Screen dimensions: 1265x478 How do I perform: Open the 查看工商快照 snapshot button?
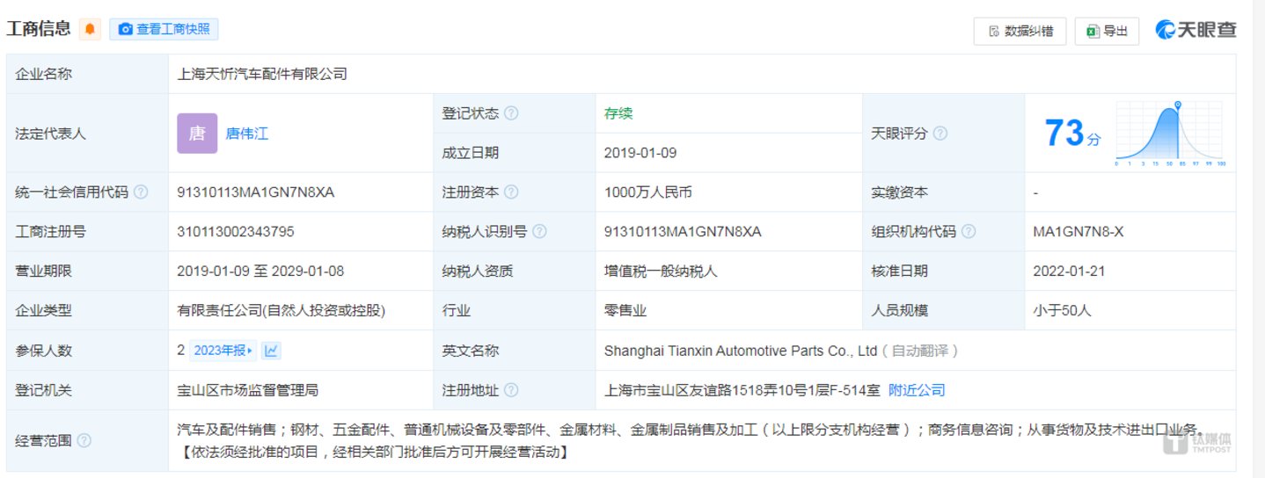click(x=165, y=29)
